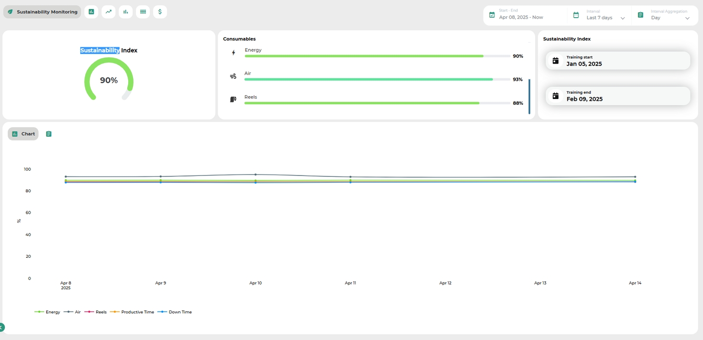
Task: Click the Training start calendar icon
Action: click(555, 61)
